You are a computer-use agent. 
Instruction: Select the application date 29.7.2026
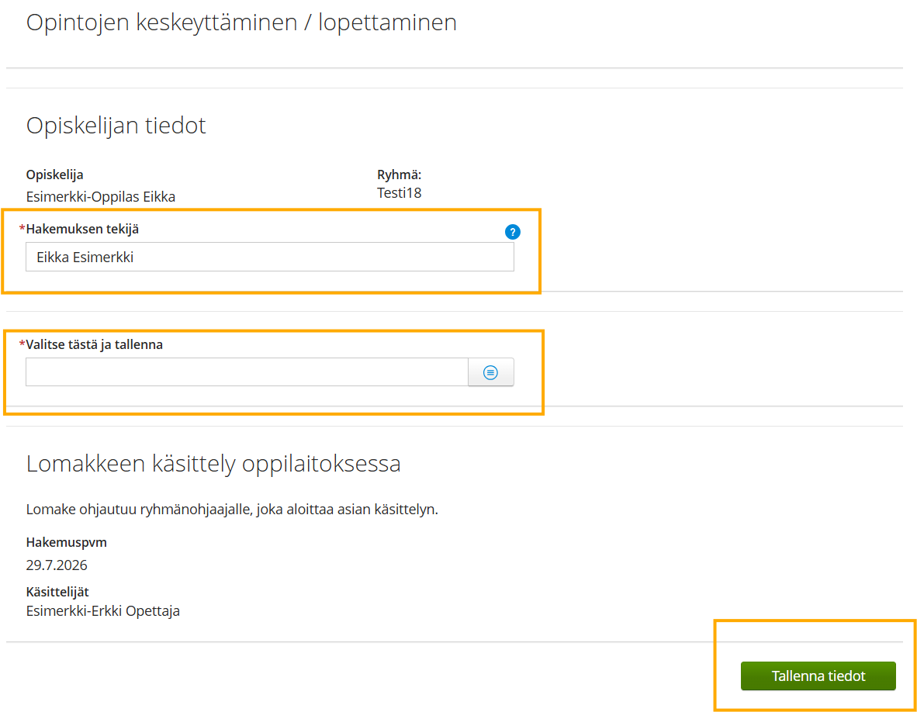(x=57, y=565)
